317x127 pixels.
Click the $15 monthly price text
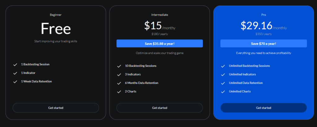point(160,26)
